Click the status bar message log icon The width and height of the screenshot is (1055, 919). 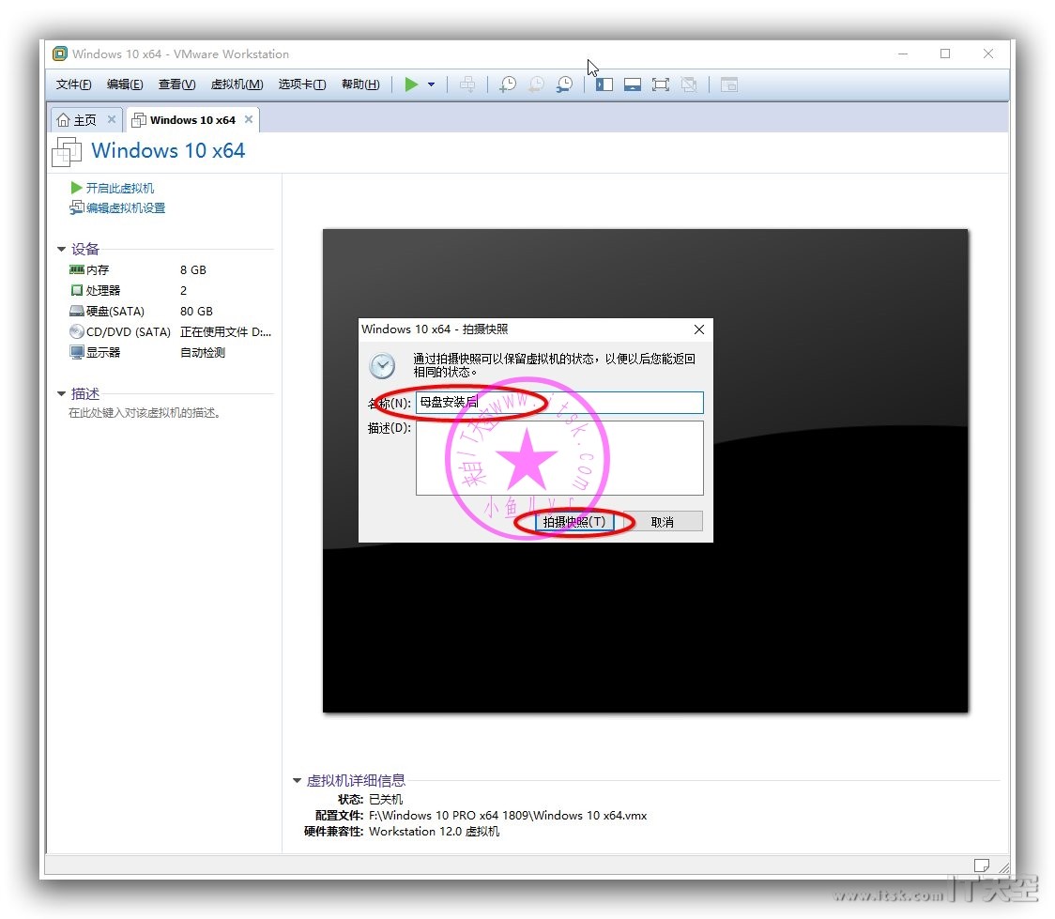pos(982,865)
